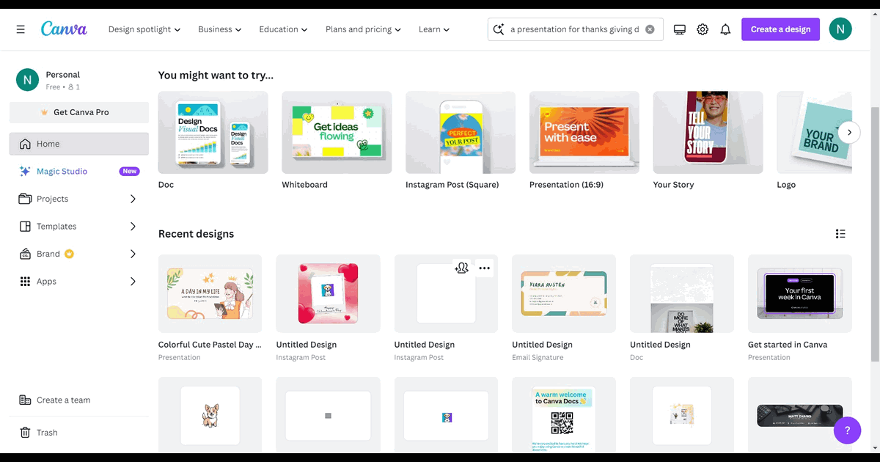Select Instagram Post (Square) thumbnail
The height and width of the screenshot is (462, 880).
click(x=461, y=132)
